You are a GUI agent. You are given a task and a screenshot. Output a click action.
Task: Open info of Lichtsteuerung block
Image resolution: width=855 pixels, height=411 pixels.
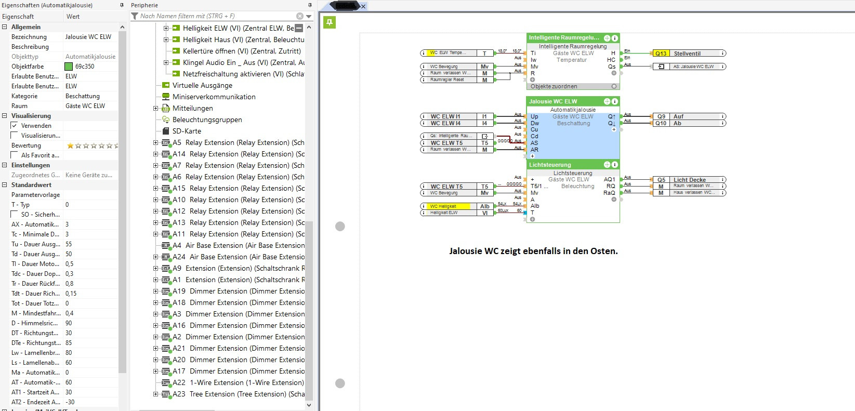[615, 165]
